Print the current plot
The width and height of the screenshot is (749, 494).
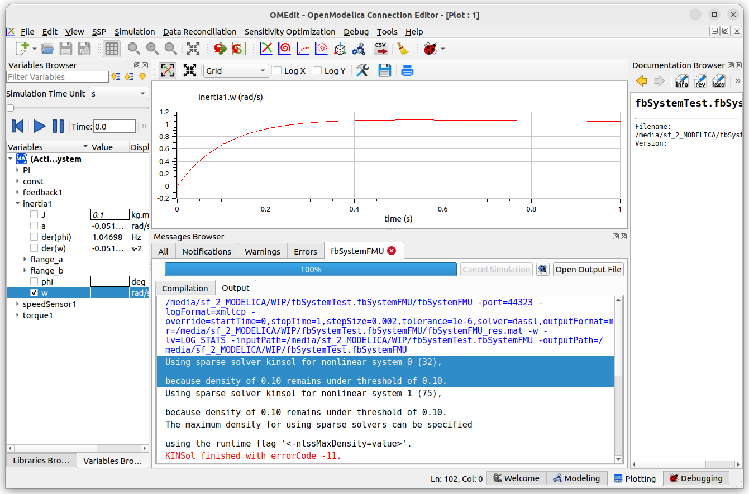[406, 70]
